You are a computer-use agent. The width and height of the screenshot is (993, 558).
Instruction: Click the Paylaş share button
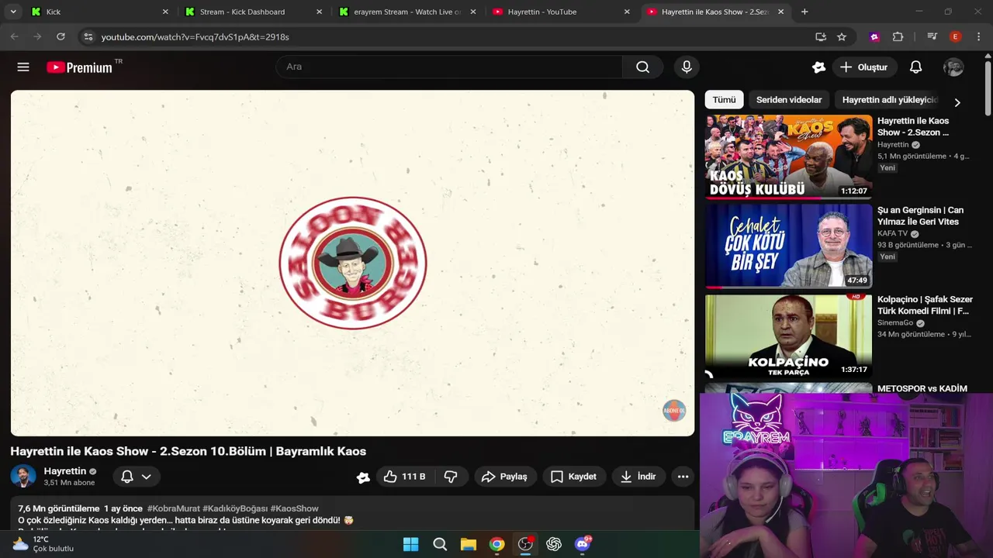click(504, 477)
